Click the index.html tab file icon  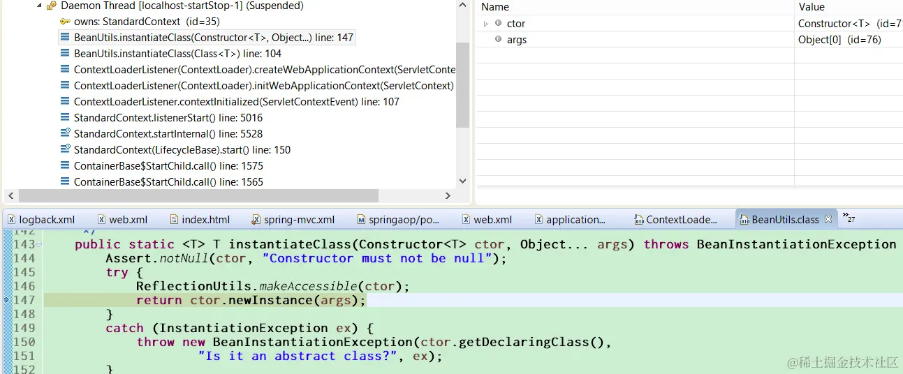[175, 219]
